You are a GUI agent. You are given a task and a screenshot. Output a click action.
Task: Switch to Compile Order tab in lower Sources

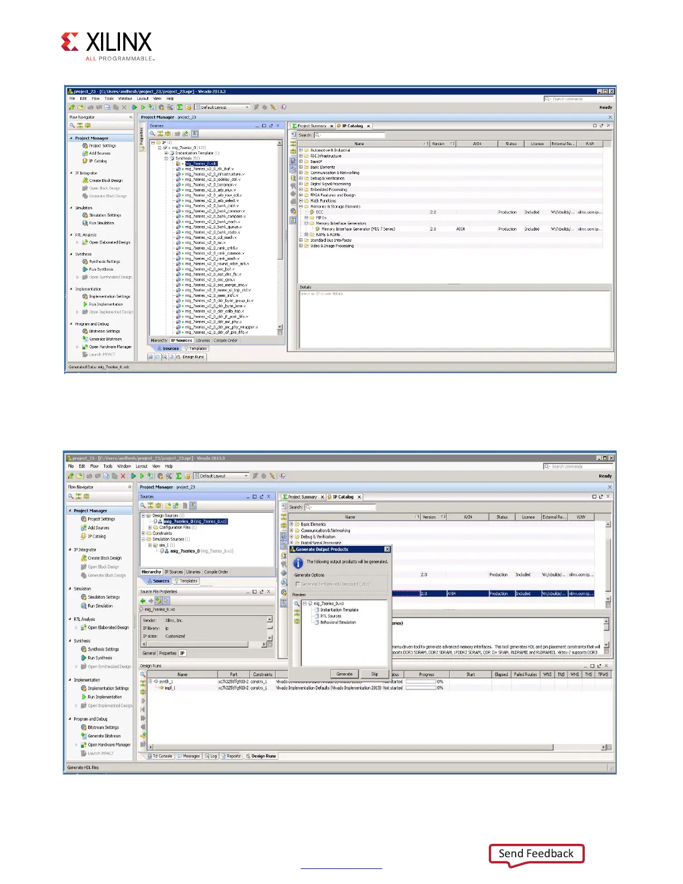point(216,572)
